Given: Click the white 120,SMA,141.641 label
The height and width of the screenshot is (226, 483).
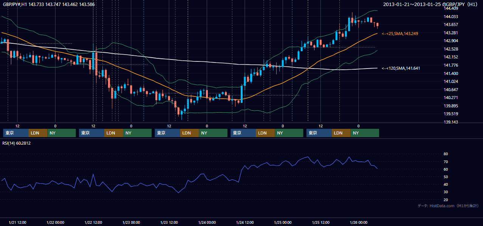Looking at the screenshot, I should point(401,68).
